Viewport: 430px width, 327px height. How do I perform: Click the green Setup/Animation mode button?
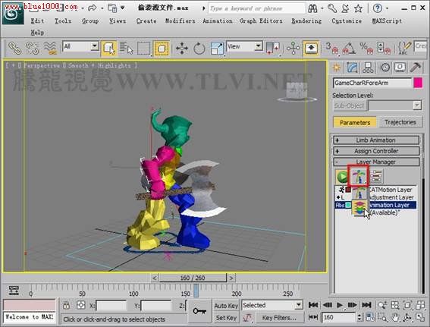pyautogui.click(x=342, y=176)
